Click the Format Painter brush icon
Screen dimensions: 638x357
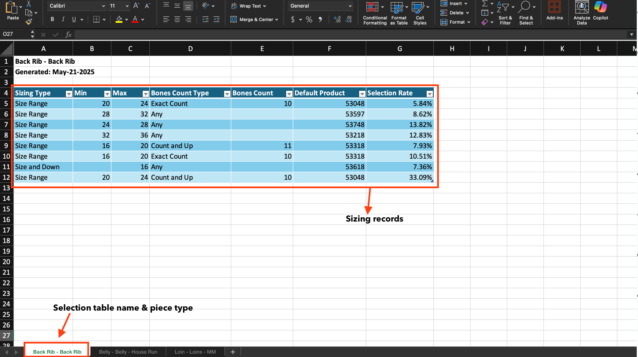pyautogui.click(x=29, y=22)
